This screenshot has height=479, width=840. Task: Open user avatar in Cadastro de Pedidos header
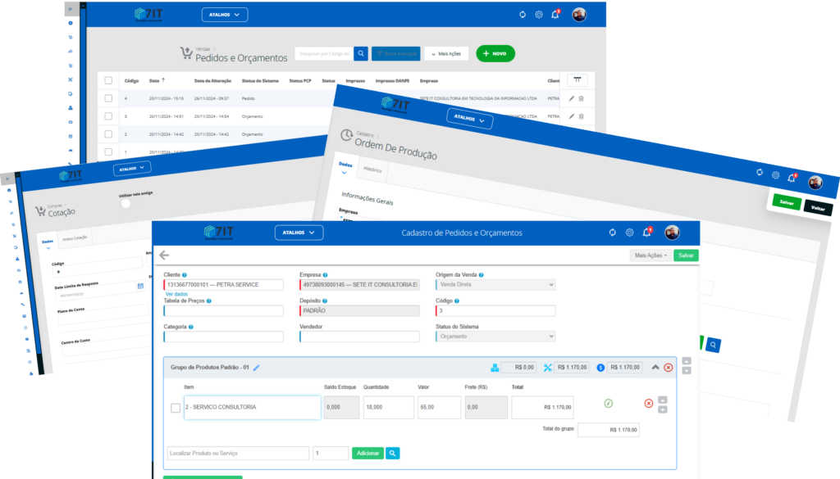coord(672,233)
